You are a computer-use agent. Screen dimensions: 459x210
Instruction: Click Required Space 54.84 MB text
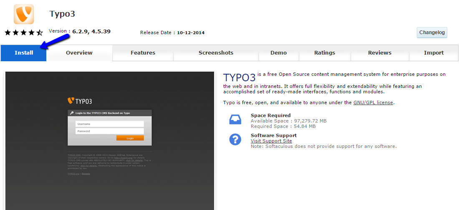(283, 126)
